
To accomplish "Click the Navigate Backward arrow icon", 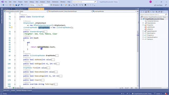I will coord(3,5).
